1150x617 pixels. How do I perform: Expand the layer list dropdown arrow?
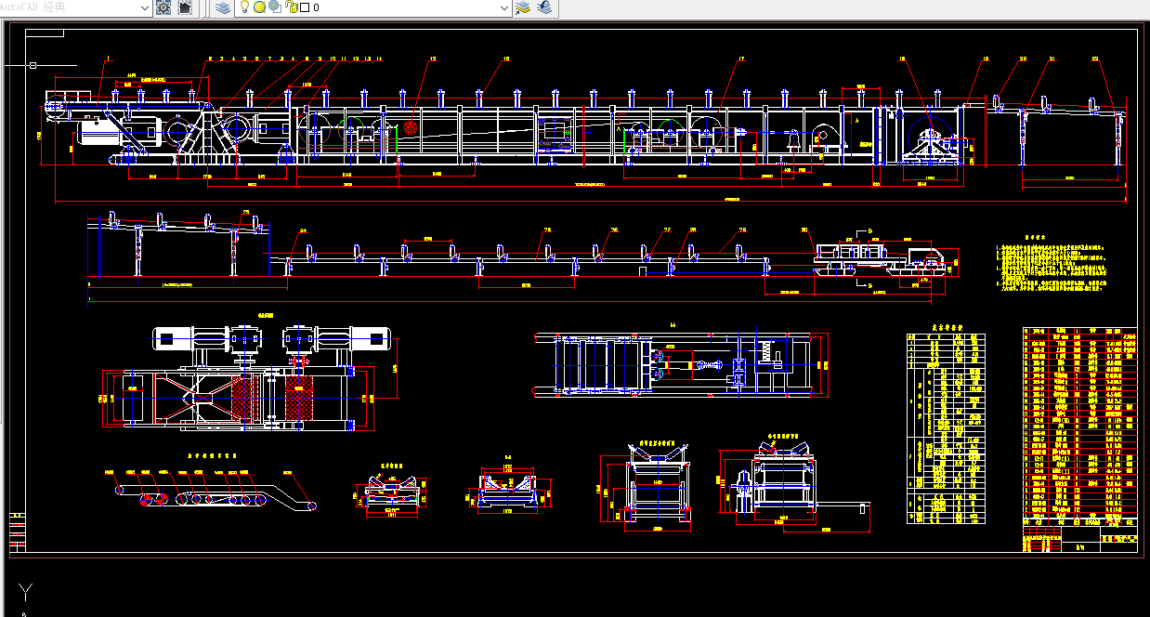505,7
